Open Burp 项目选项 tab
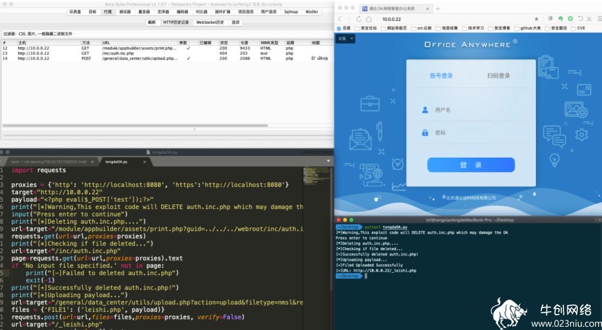Viewport: 602px width, 330px height. click(x=246, y=12)
